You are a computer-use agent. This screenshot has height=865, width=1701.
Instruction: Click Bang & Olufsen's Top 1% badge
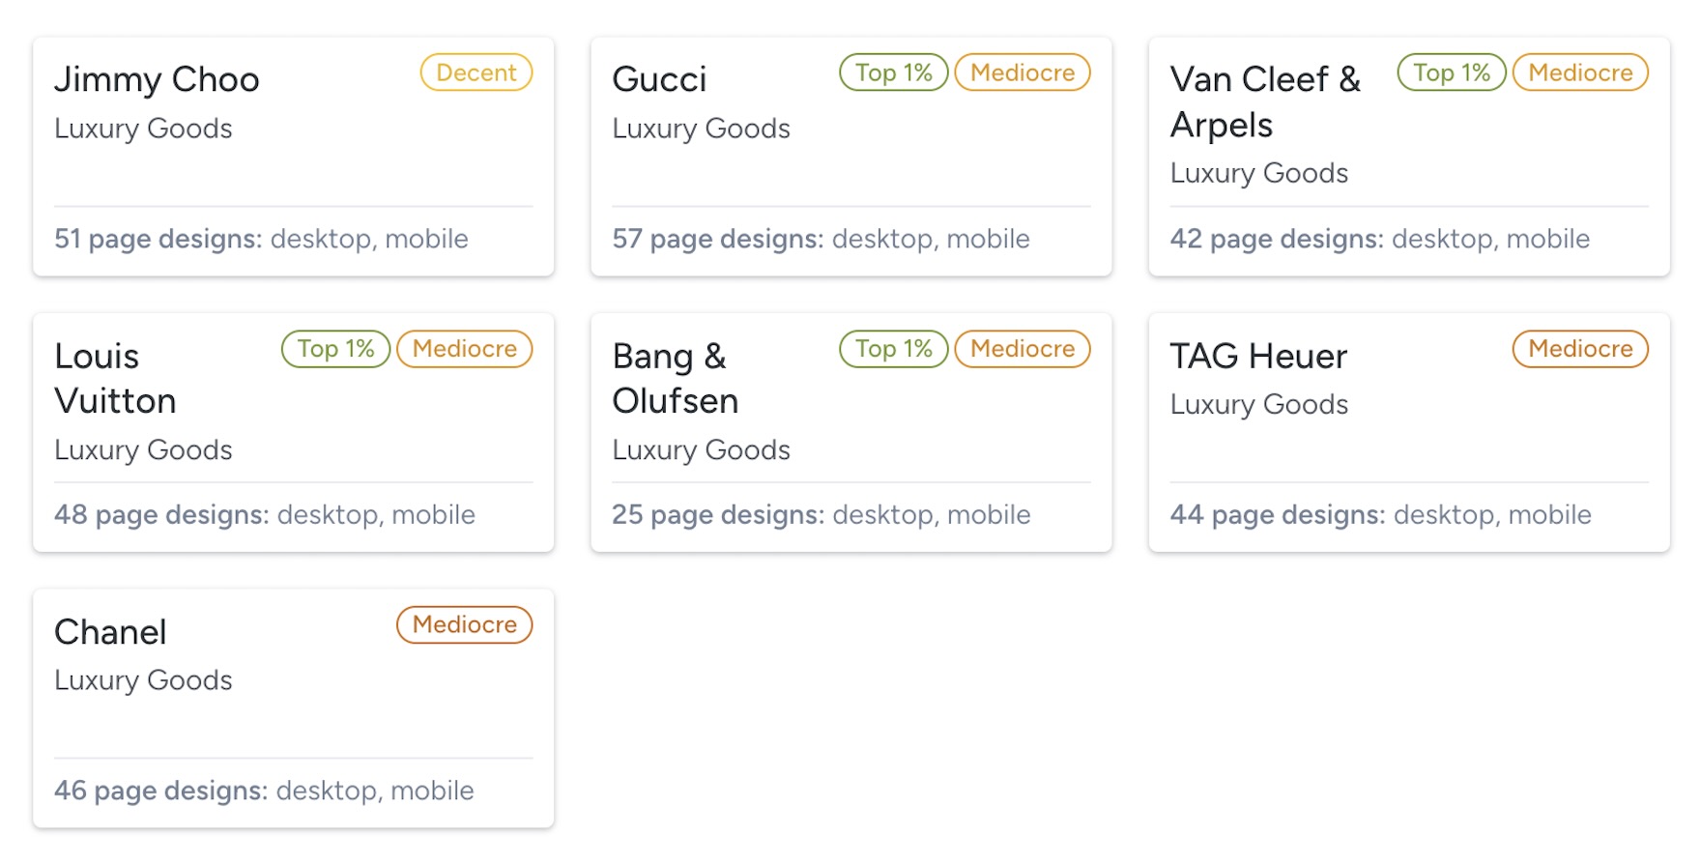click(893, 349)
